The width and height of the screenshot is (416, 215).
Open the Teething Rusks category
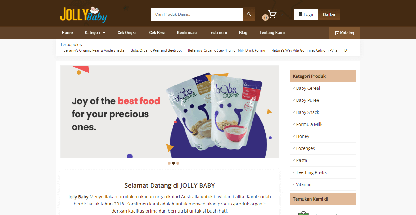(x=311, y=172)
